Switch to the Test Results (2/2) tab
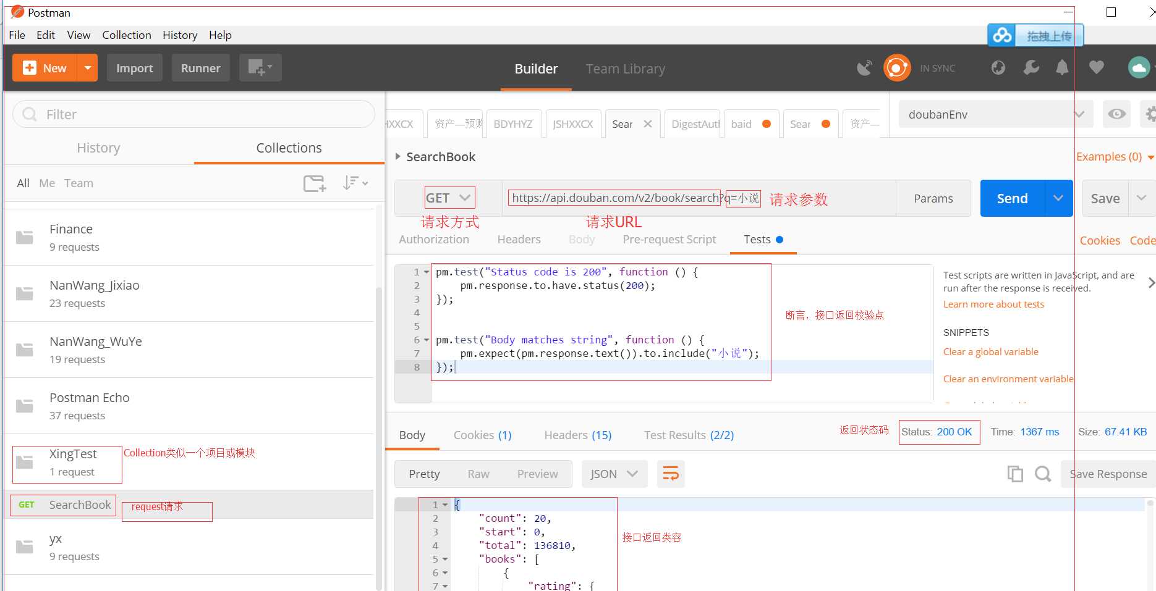 (689, 435)
